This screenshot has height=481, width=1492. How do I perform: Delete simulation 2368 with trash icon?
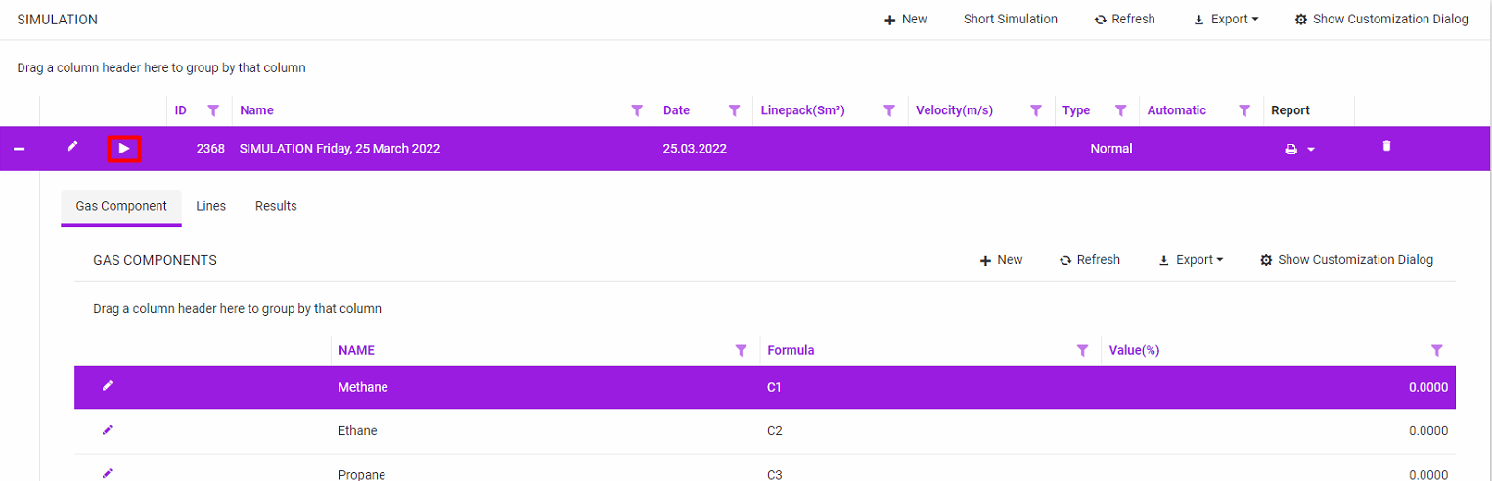tap(1385, 146)
